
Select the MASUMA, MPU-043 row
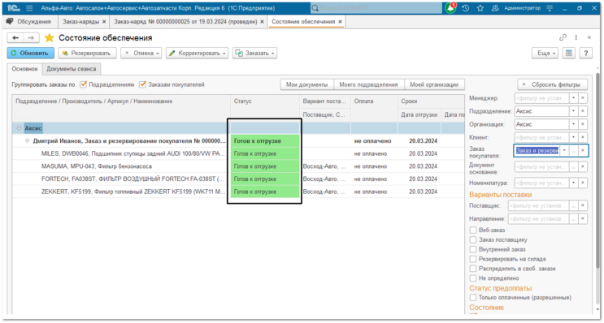pos(238,166)
